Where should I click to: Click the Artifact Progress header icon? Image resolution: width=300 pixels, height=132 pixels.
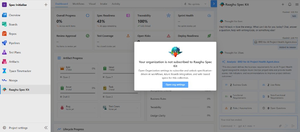pos(59,58)
